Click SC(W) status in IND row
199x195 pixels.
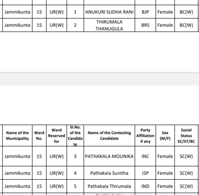click(186, 186)
